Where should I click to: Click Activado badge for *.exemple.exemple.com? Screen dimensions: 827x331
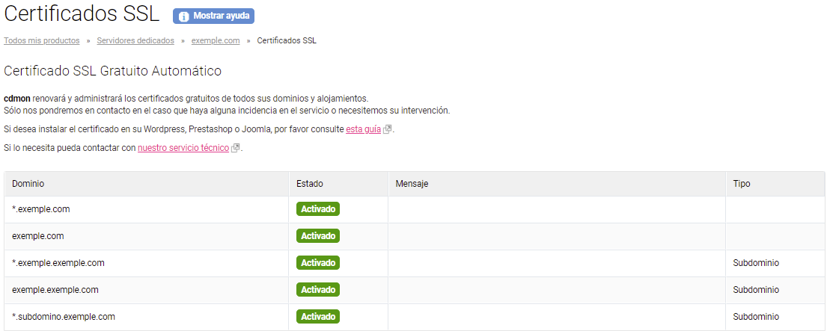pyautogui.click(x=318, y=262)
